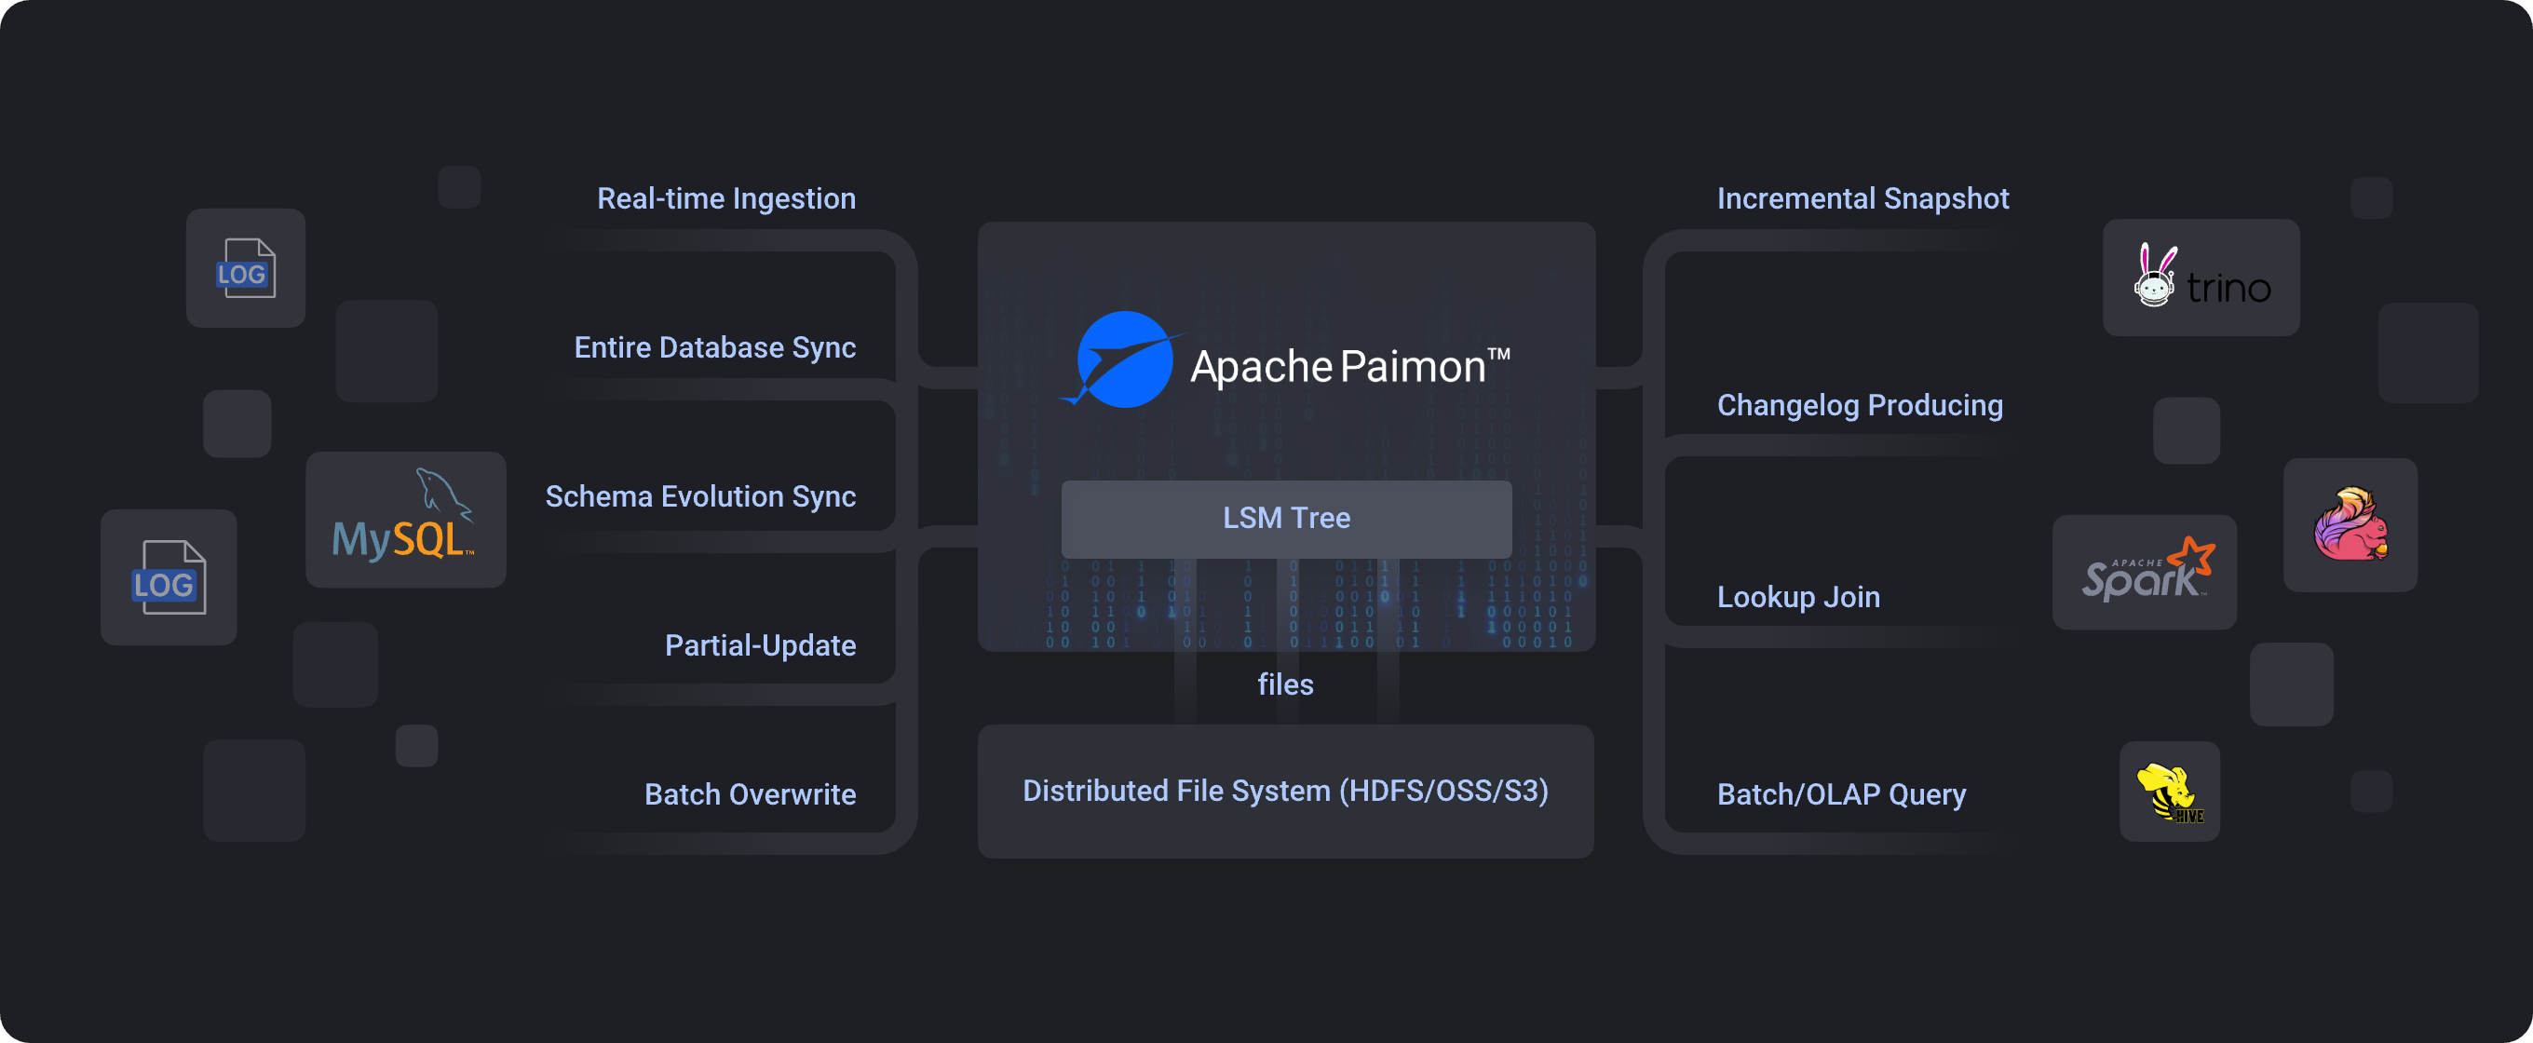2533x1043 pixels.
Task: Click the MySQL dolphin logo
Action: point(404,515)
